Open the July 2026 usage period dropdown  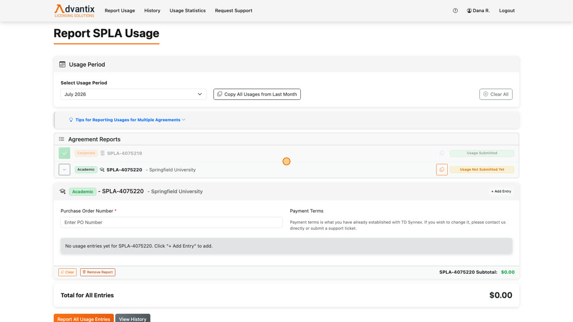point(133,94)
